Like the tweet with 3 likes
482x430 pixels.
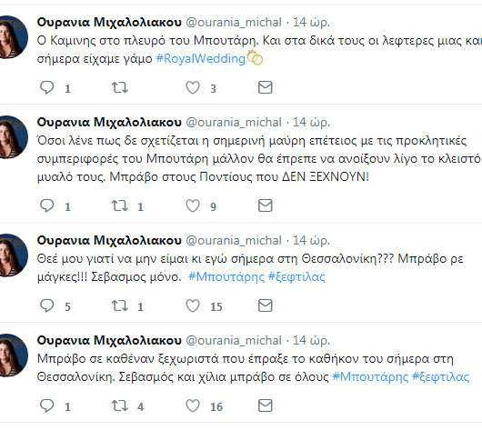pyautogui.click(x=193, y=87)
